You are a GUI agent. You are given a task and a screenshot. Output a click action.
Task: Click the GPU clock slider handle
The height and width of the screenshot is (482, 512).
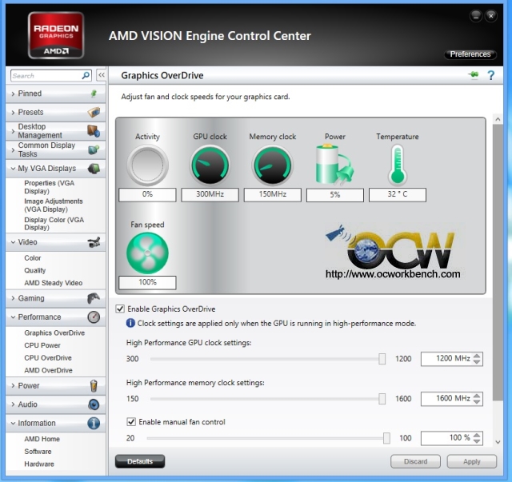pos(382,359)
